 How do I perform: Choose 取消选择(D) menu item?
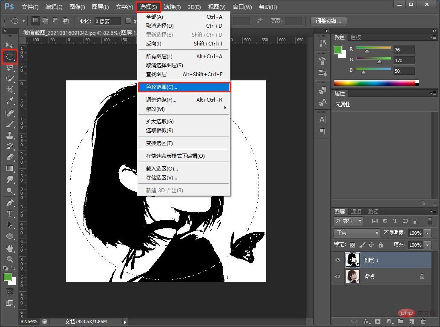pos(184,26)
